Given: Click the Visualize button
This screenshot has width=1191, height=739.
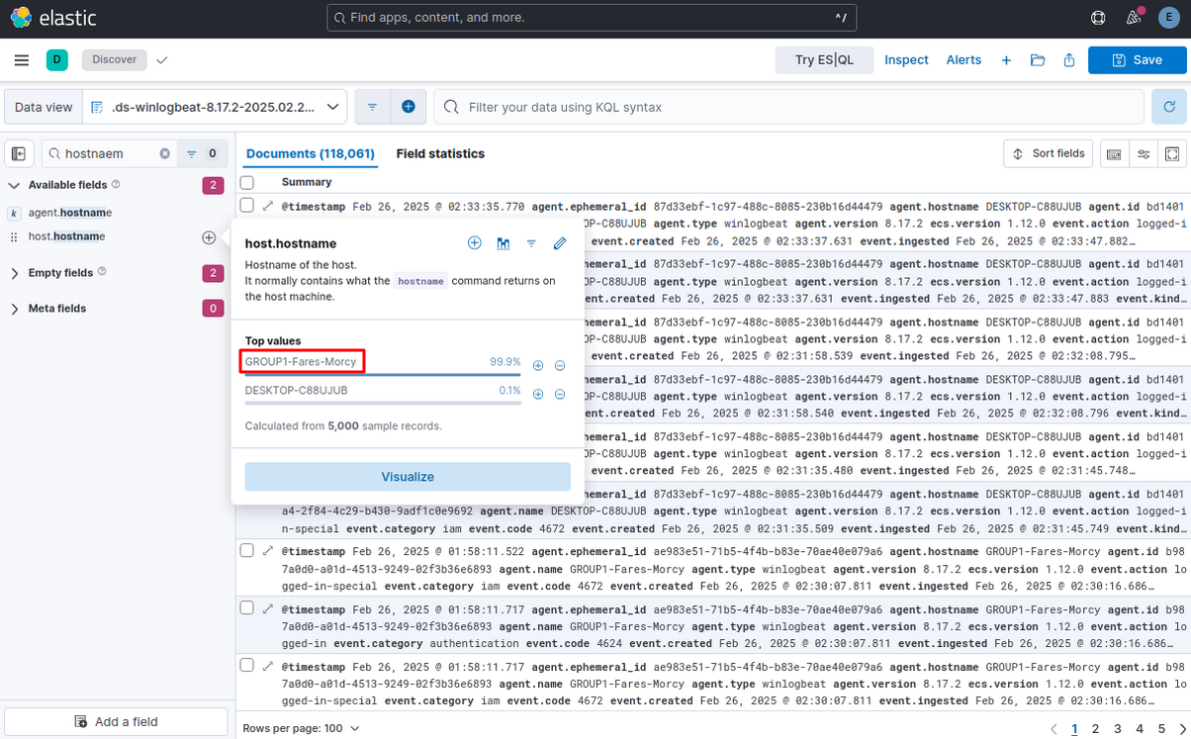Looking at the screenshot, I should pos(408,477).
